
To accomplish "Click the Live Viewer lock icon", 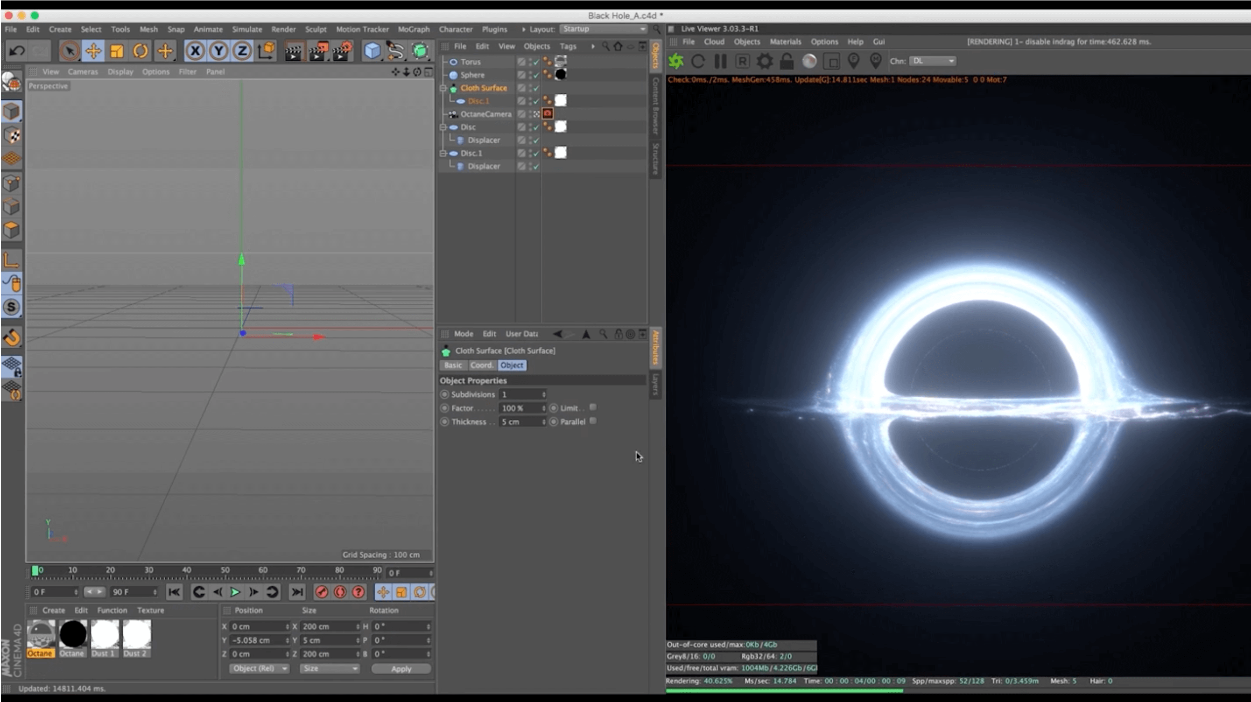I will 787,61.
